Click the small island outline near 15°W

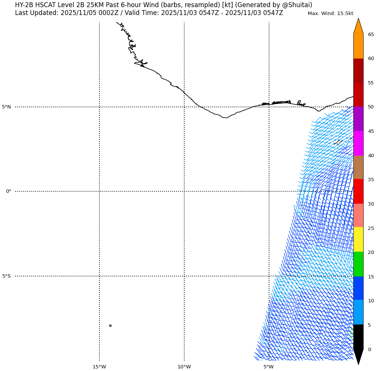[x=110, y=326]
